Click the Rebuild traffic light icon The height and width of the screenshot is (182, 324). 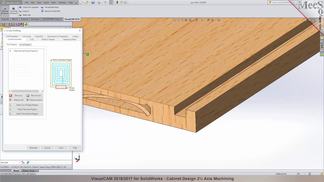coord(117,3)
